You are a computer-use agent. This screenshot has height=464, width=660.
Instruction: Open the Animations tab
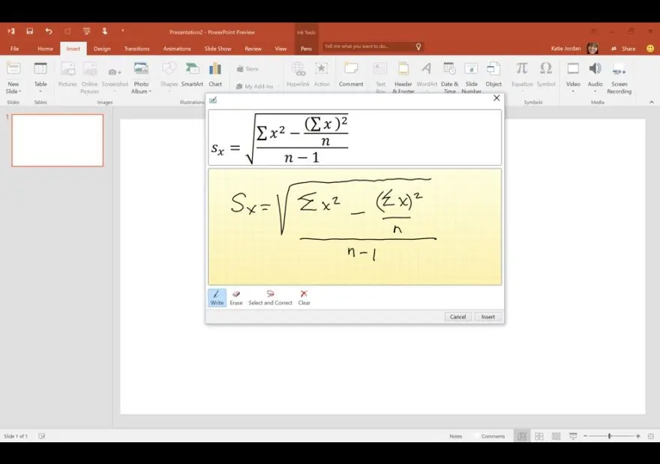(x=177, y=49)
